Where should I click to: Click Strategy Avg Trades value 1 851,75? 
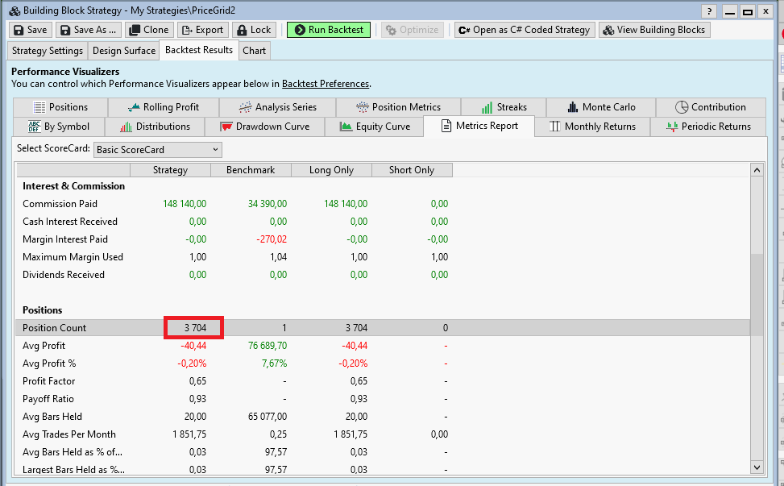[x=189, y=434]
